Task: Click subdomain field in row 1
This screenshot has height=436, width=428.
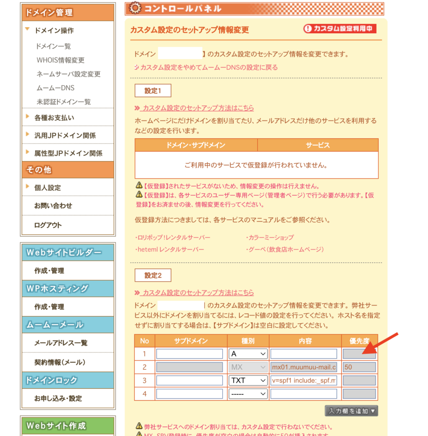Action: (x=190, y=354)
